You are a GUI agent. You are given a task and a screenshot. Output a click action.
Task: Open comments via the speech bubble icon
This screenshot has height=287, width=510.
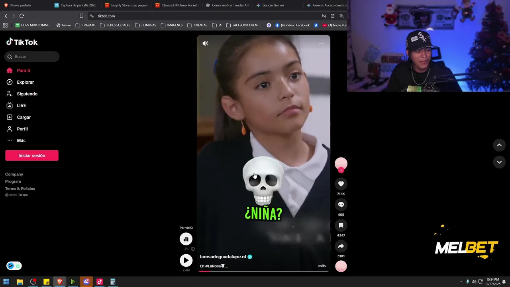[341, 204]
